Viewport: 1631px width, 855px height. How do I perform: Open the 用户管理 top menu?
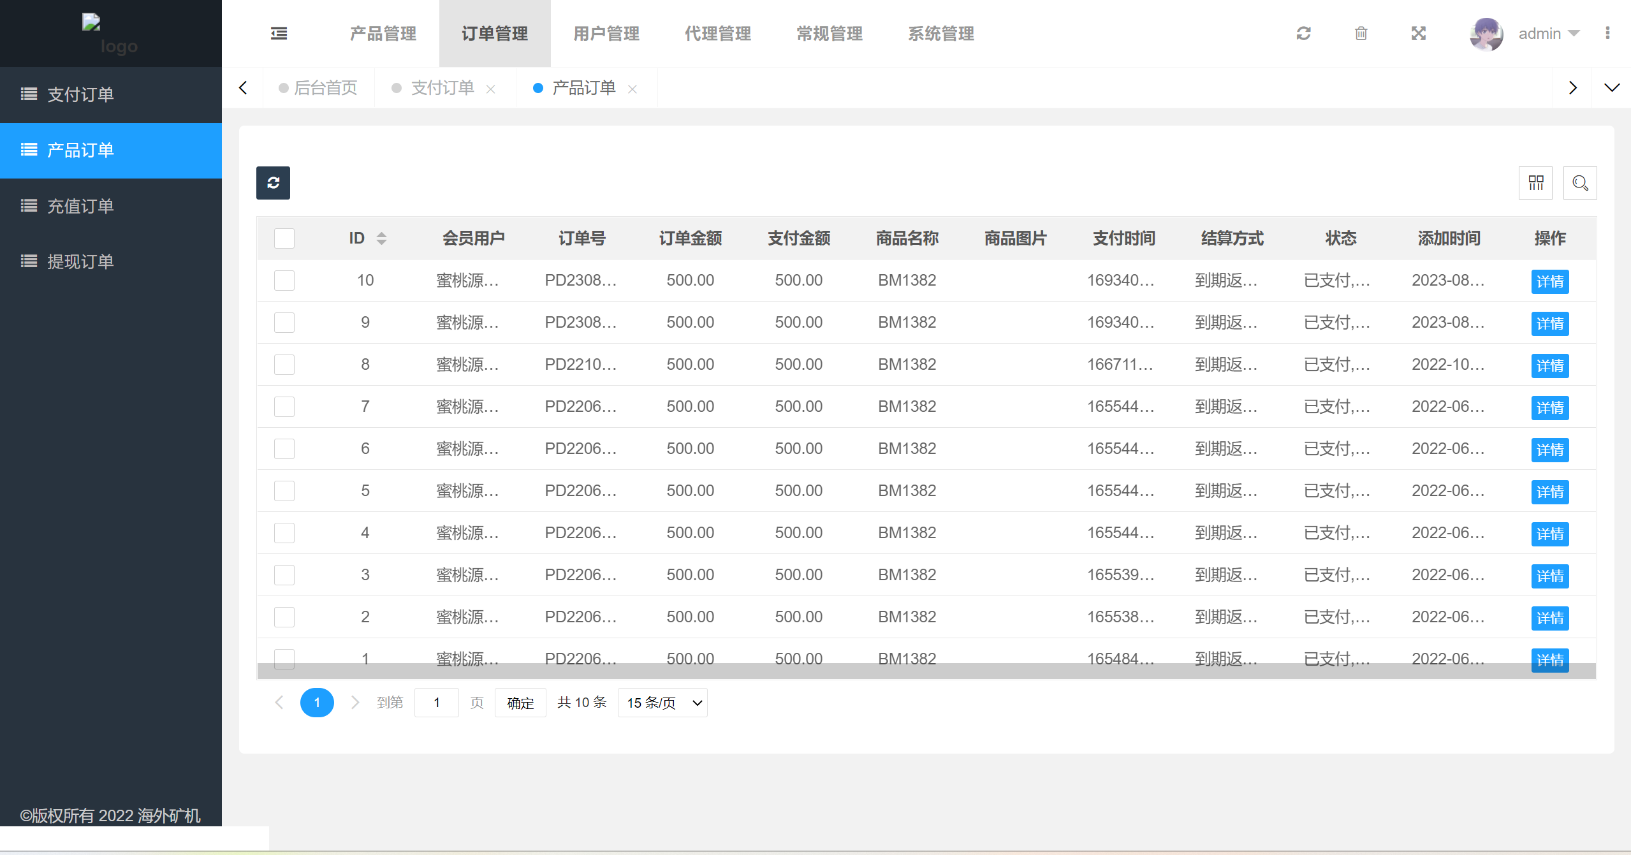(606, 33)
